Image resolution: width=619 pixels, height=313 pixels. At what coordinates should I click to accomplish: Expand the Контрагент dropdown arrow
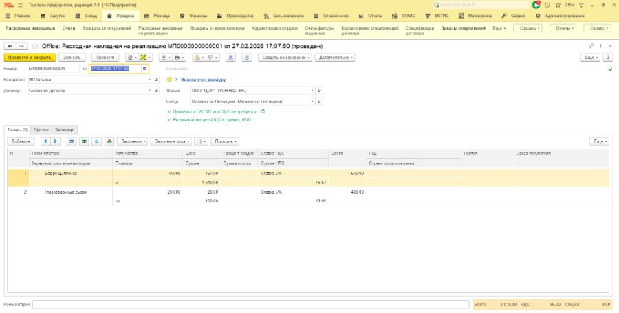(149, 79)
